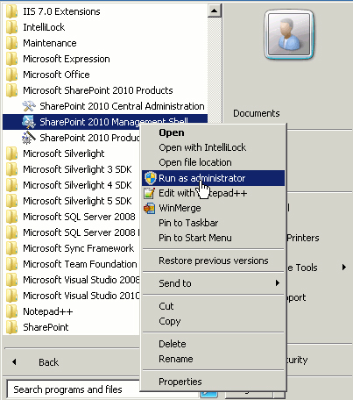This screenshot has width=353, height=400.
Task: Choose Open file location from the context menu
Action: [x=195, y=162]
